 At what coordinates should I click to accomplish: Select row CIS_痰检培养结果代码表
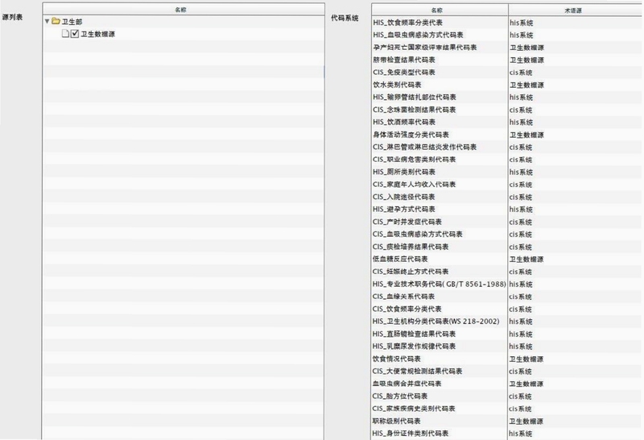tap(507, 247)
